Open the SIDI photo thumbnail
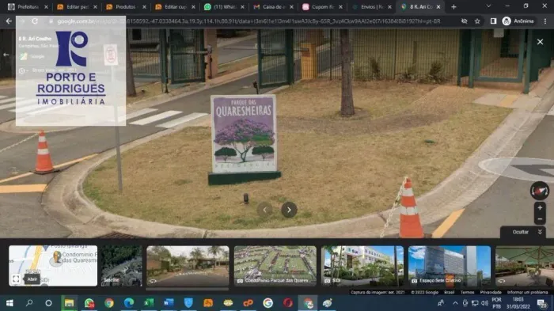This screenshot has width=554, height=311. pyautogui.click(x=362, y=266)
